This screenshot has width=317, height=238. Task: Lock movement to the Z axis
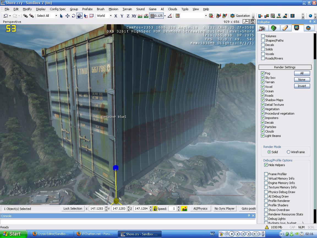(128, 16)
